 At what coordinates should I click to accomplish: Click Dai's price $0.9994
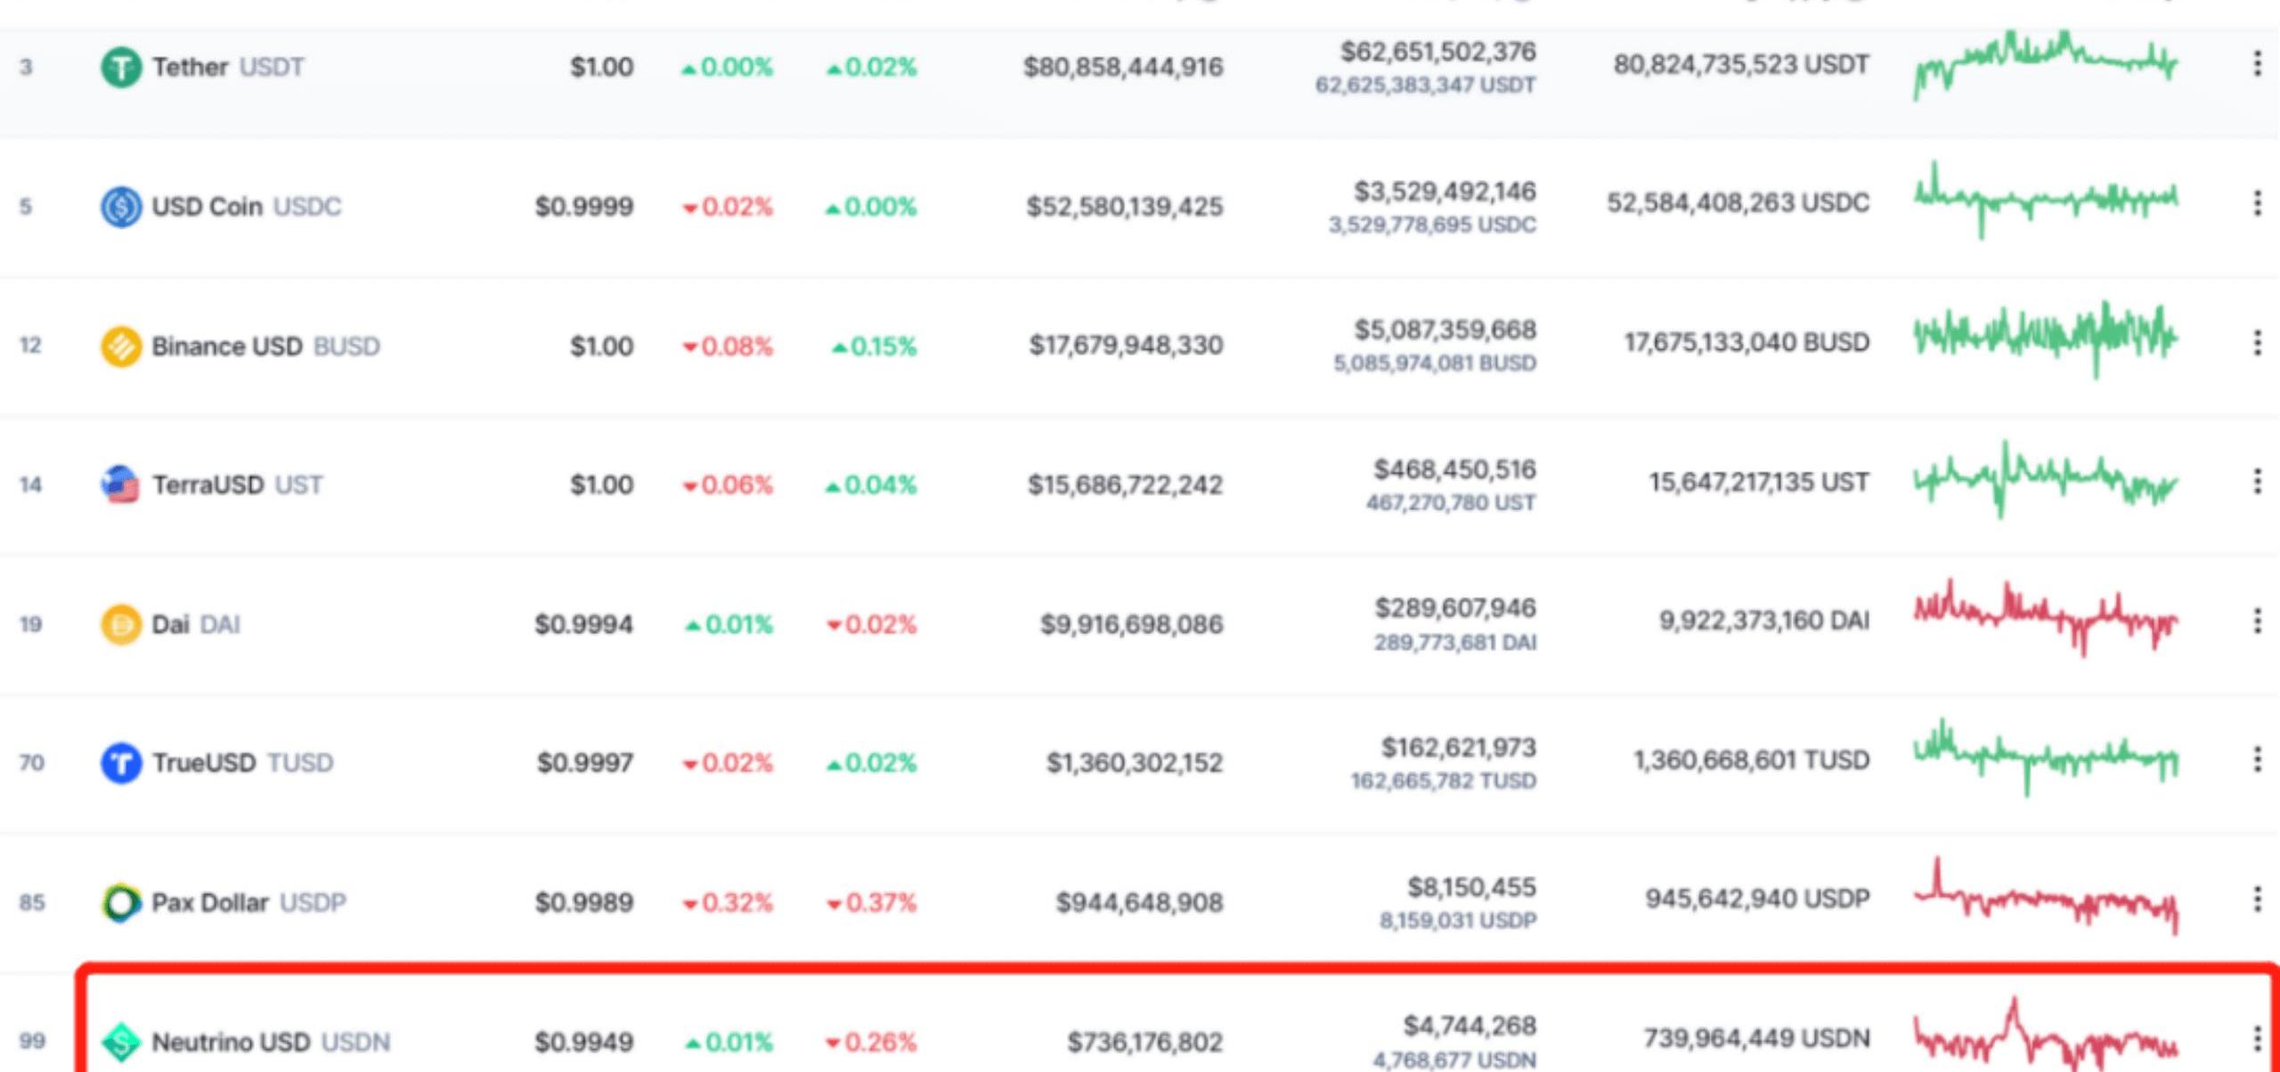click(584, 624)
